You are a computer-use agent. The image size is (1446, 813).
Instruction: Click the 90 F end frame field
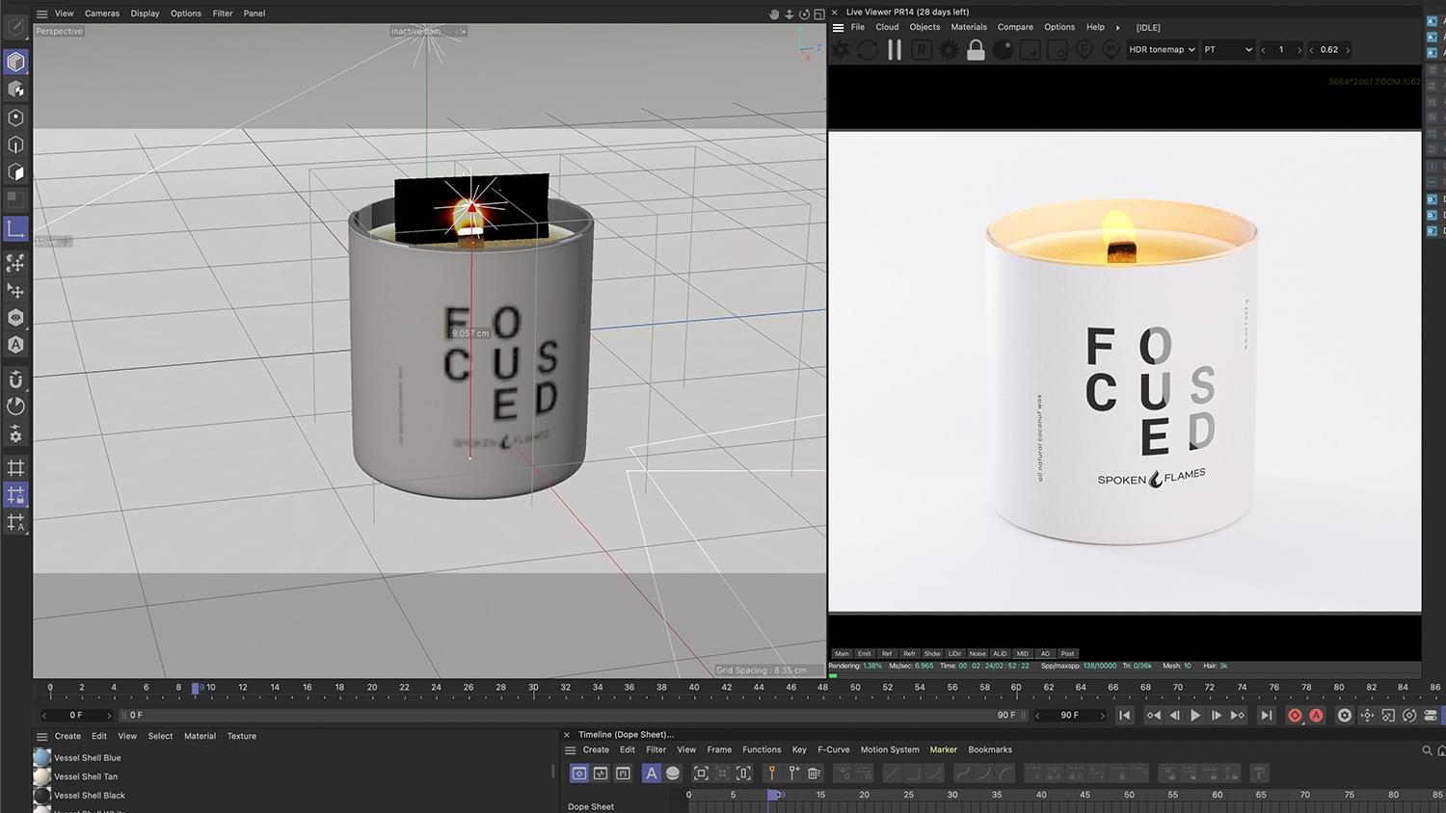tap(1069, 716)
